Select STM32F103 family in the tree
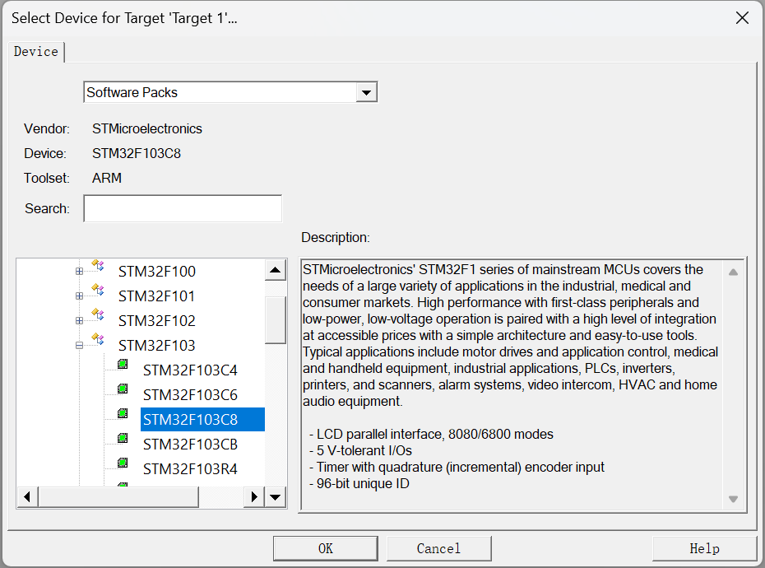765x568 pixels. (156, 345)
